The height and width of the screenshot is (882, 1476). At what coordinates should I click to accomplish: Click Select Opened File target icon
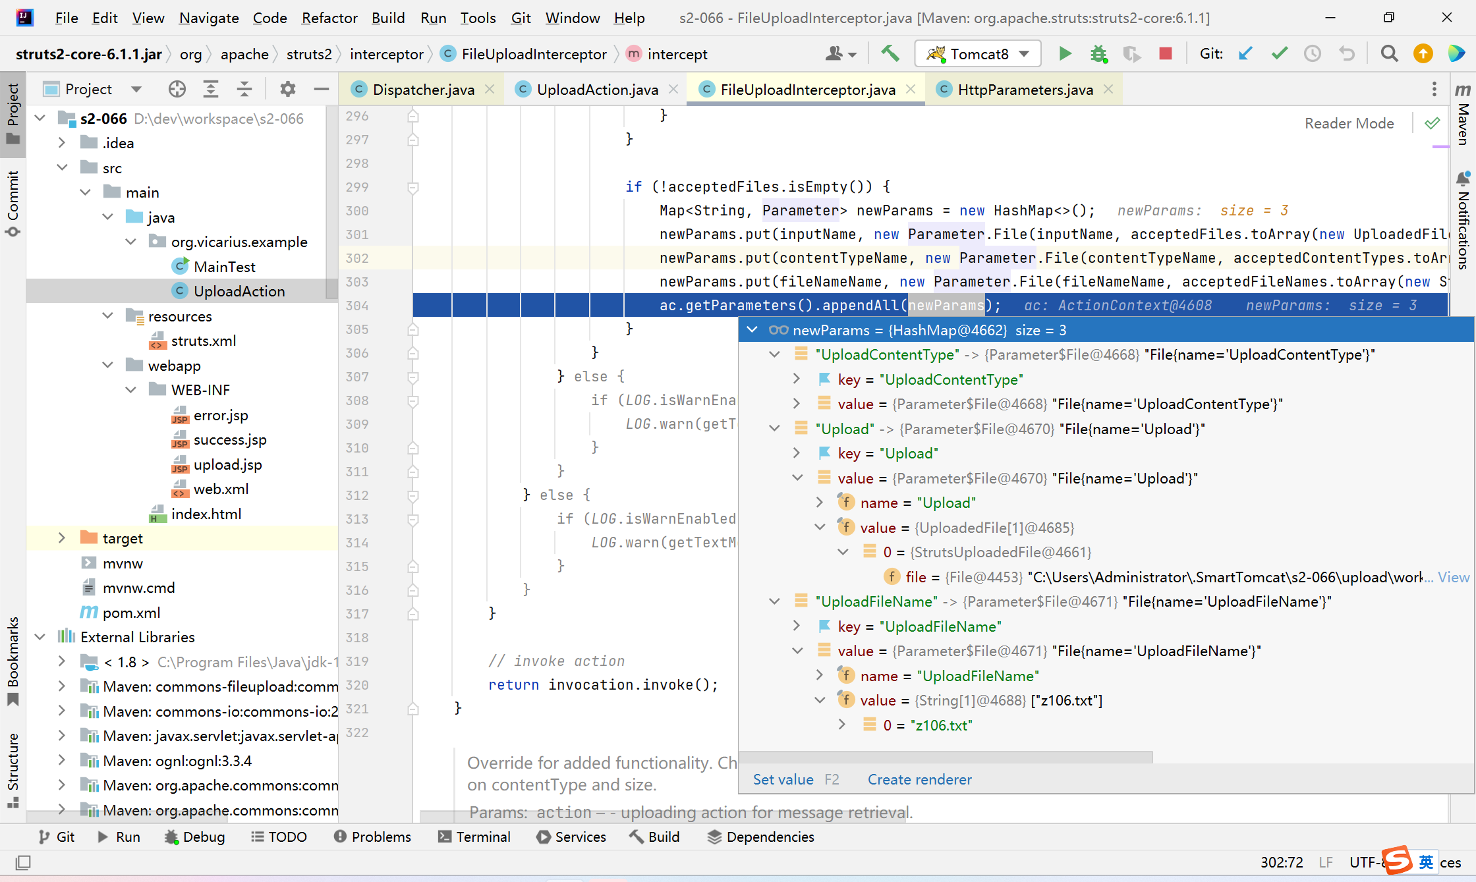tap(177, 89)
